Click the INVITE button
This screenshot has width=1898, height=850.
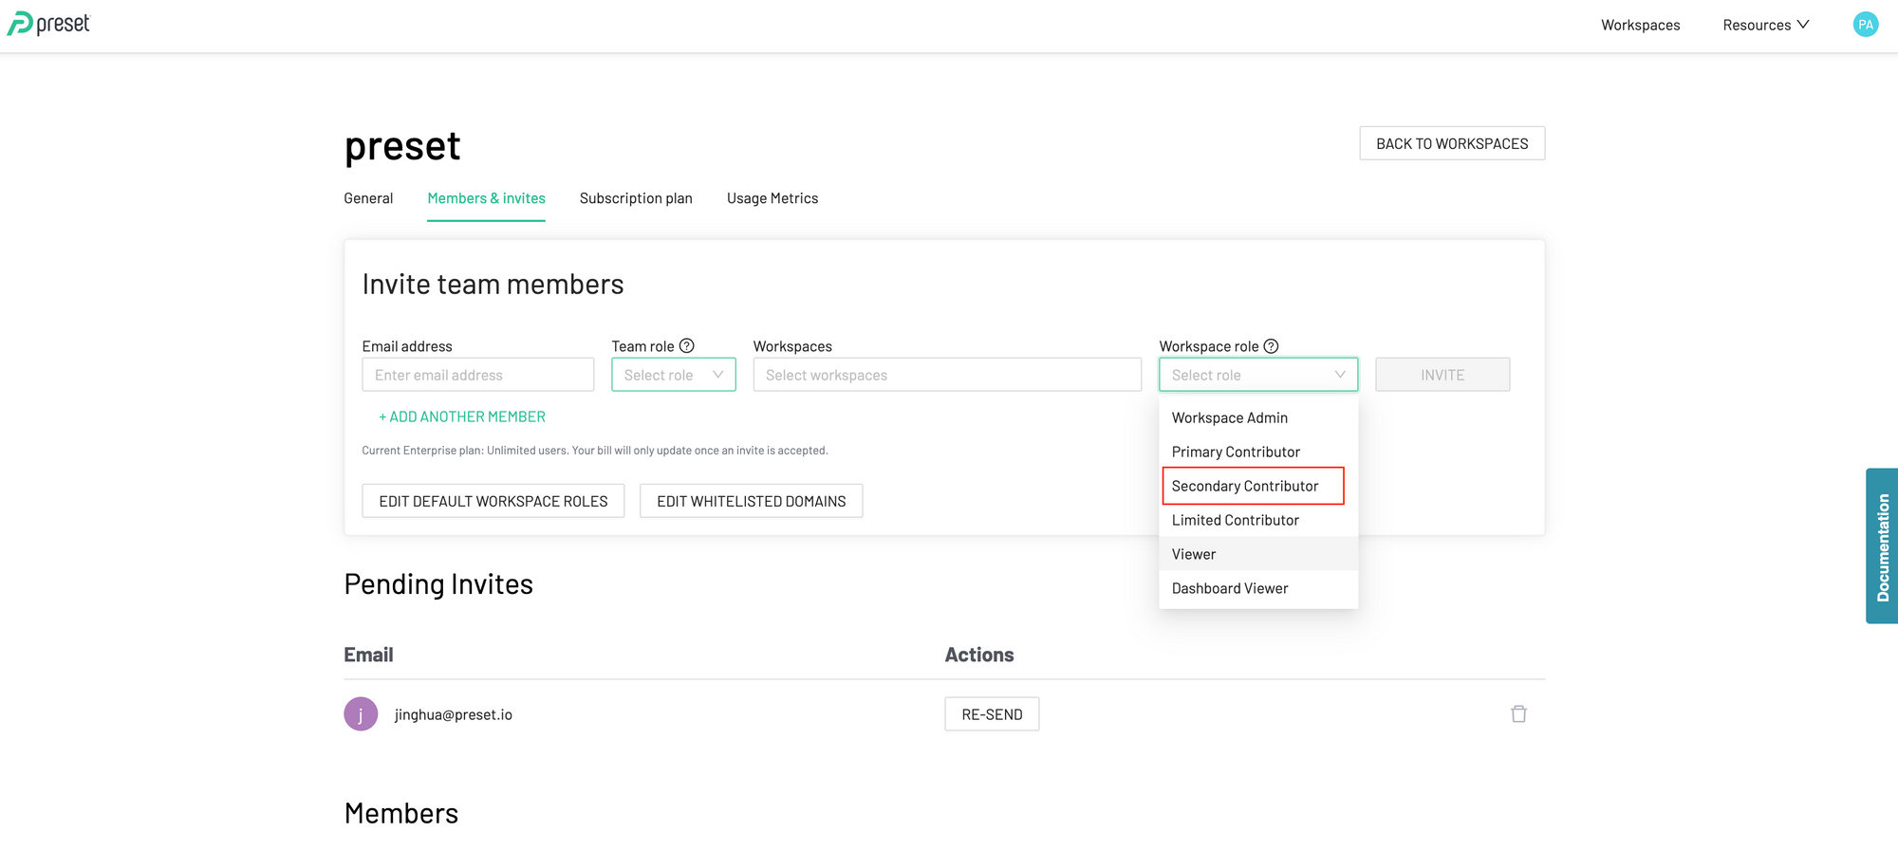[x=1442, y=375]
